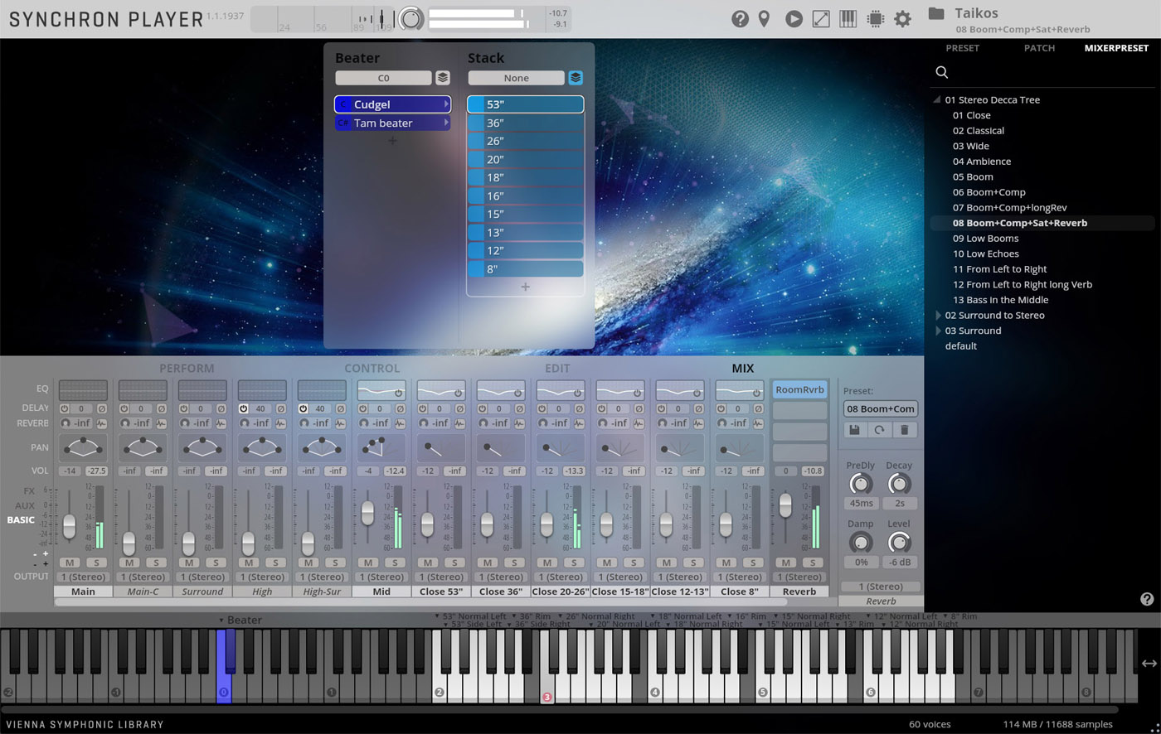Open the Stack dropdown showing None
This screenshot has width=1161, height=734.
coord(516,77)
